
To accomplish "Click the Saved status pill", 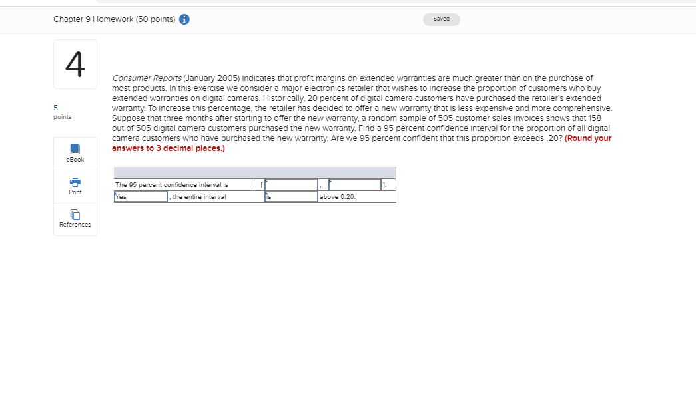I will pyautogui.click(x=441, y=19).
